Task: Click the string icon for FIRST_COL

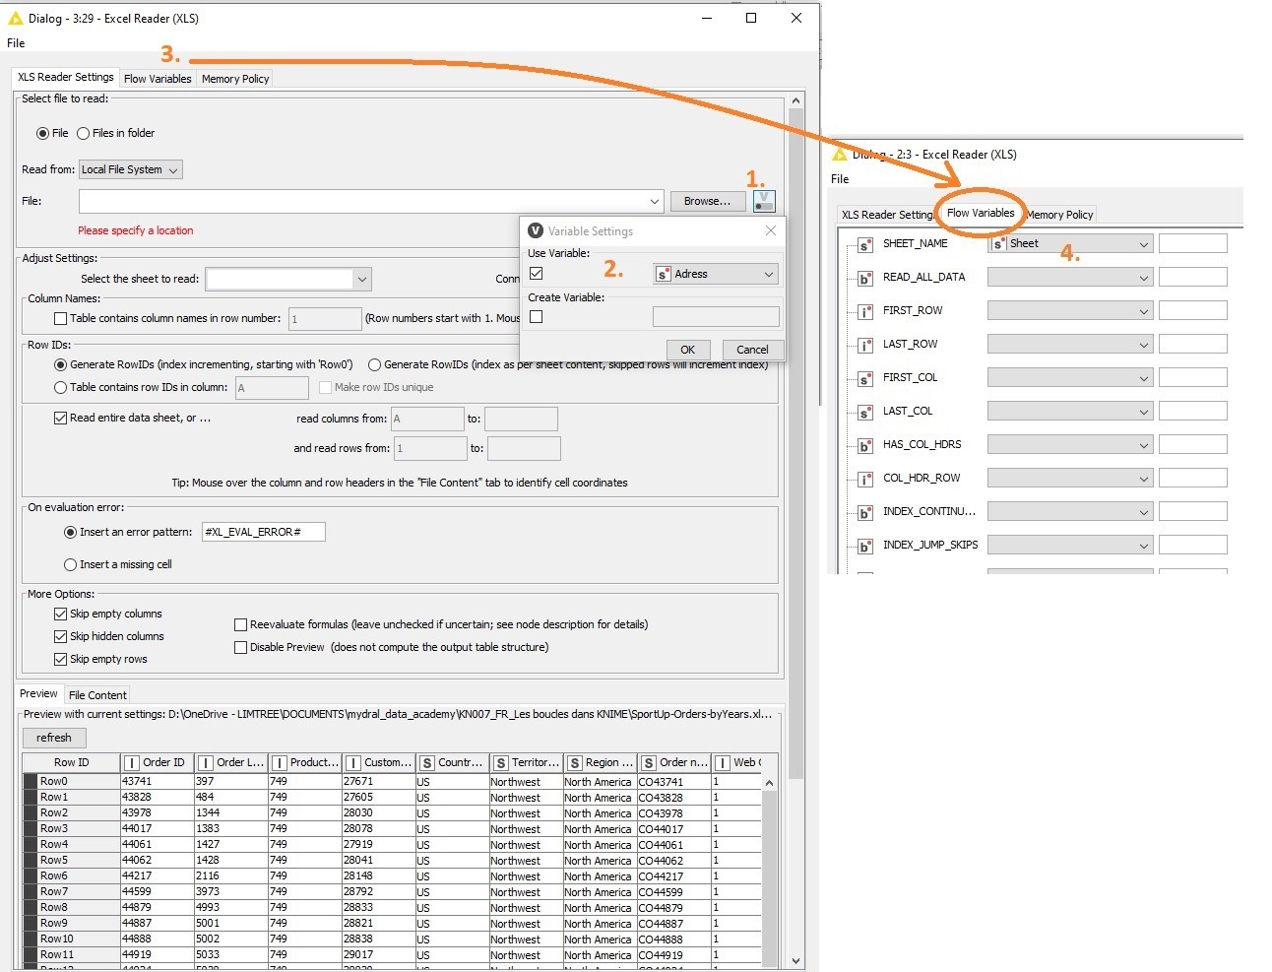Action: 865,379
